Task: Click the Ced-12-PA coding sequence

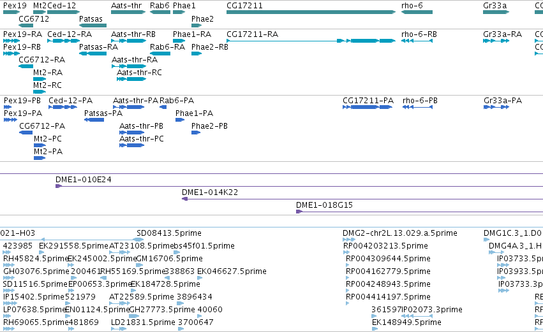Action: coord(63,107)
